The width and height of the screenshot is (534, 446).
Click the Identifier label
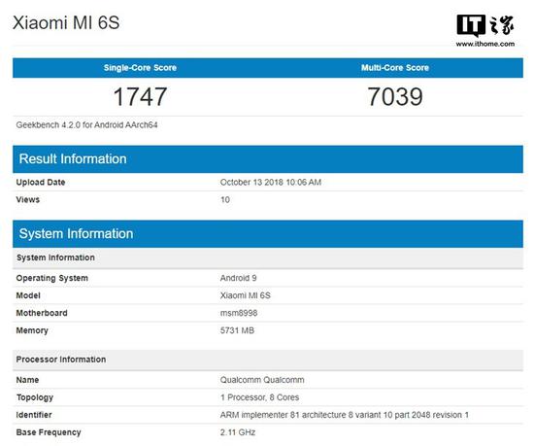[x=34, y=415]
